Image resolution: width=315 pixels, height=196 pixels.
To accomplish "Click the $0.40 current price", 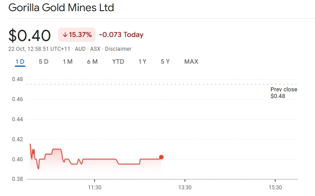I will (29, 35).
